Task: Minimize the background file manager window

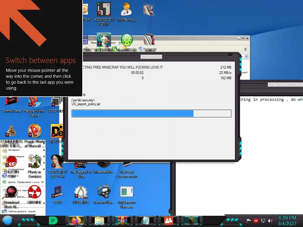Action: click(x=239, y=38)
